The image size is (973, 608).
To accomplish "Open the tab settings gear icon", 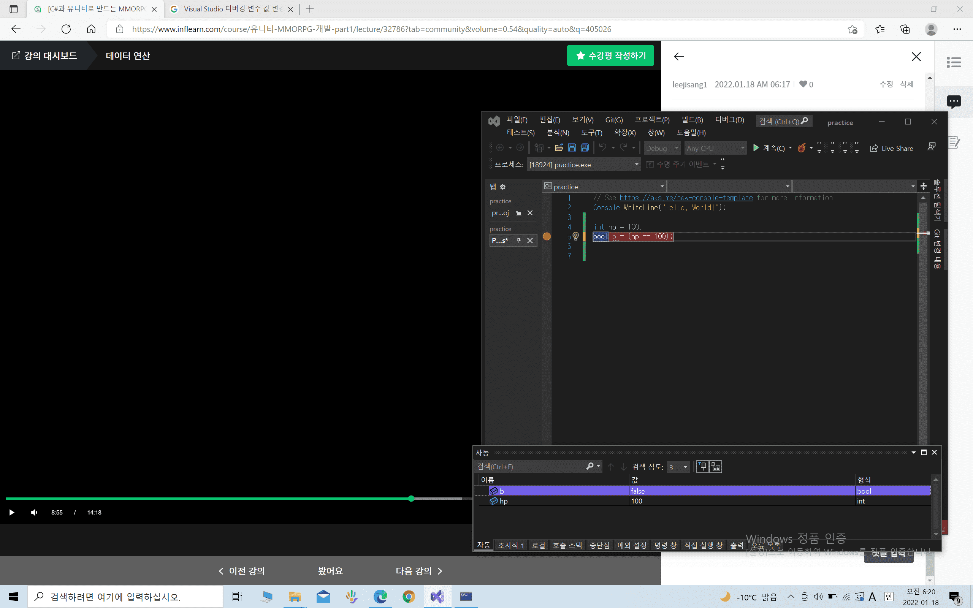I will coord(502,187).
